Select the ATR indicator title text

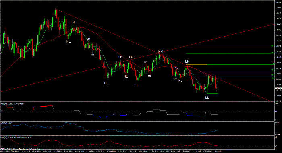coord(7,123)
